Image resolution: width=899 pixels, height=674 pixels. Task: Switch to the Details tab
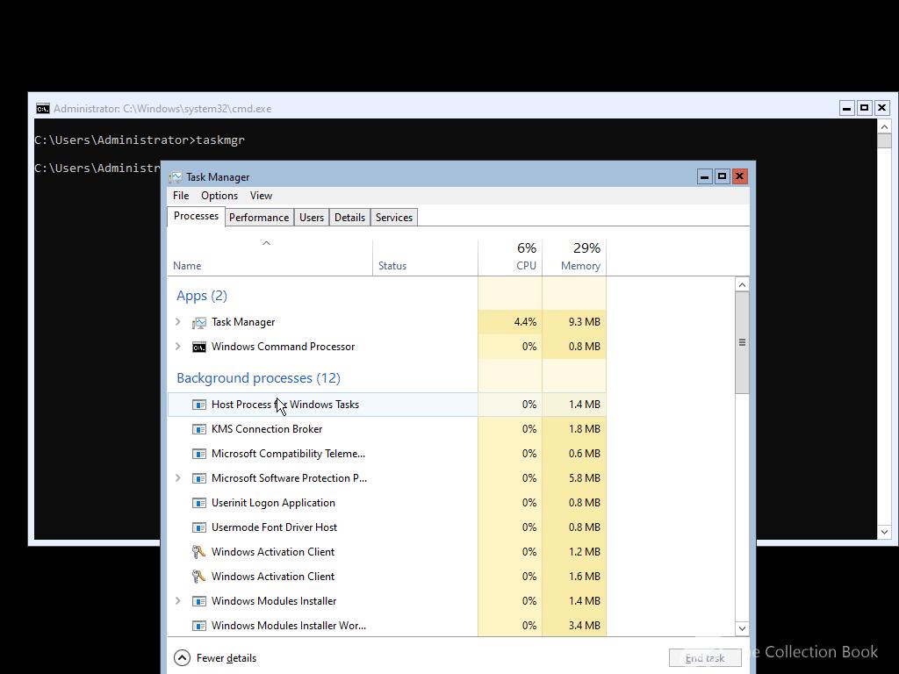click(x=349, y=218)
